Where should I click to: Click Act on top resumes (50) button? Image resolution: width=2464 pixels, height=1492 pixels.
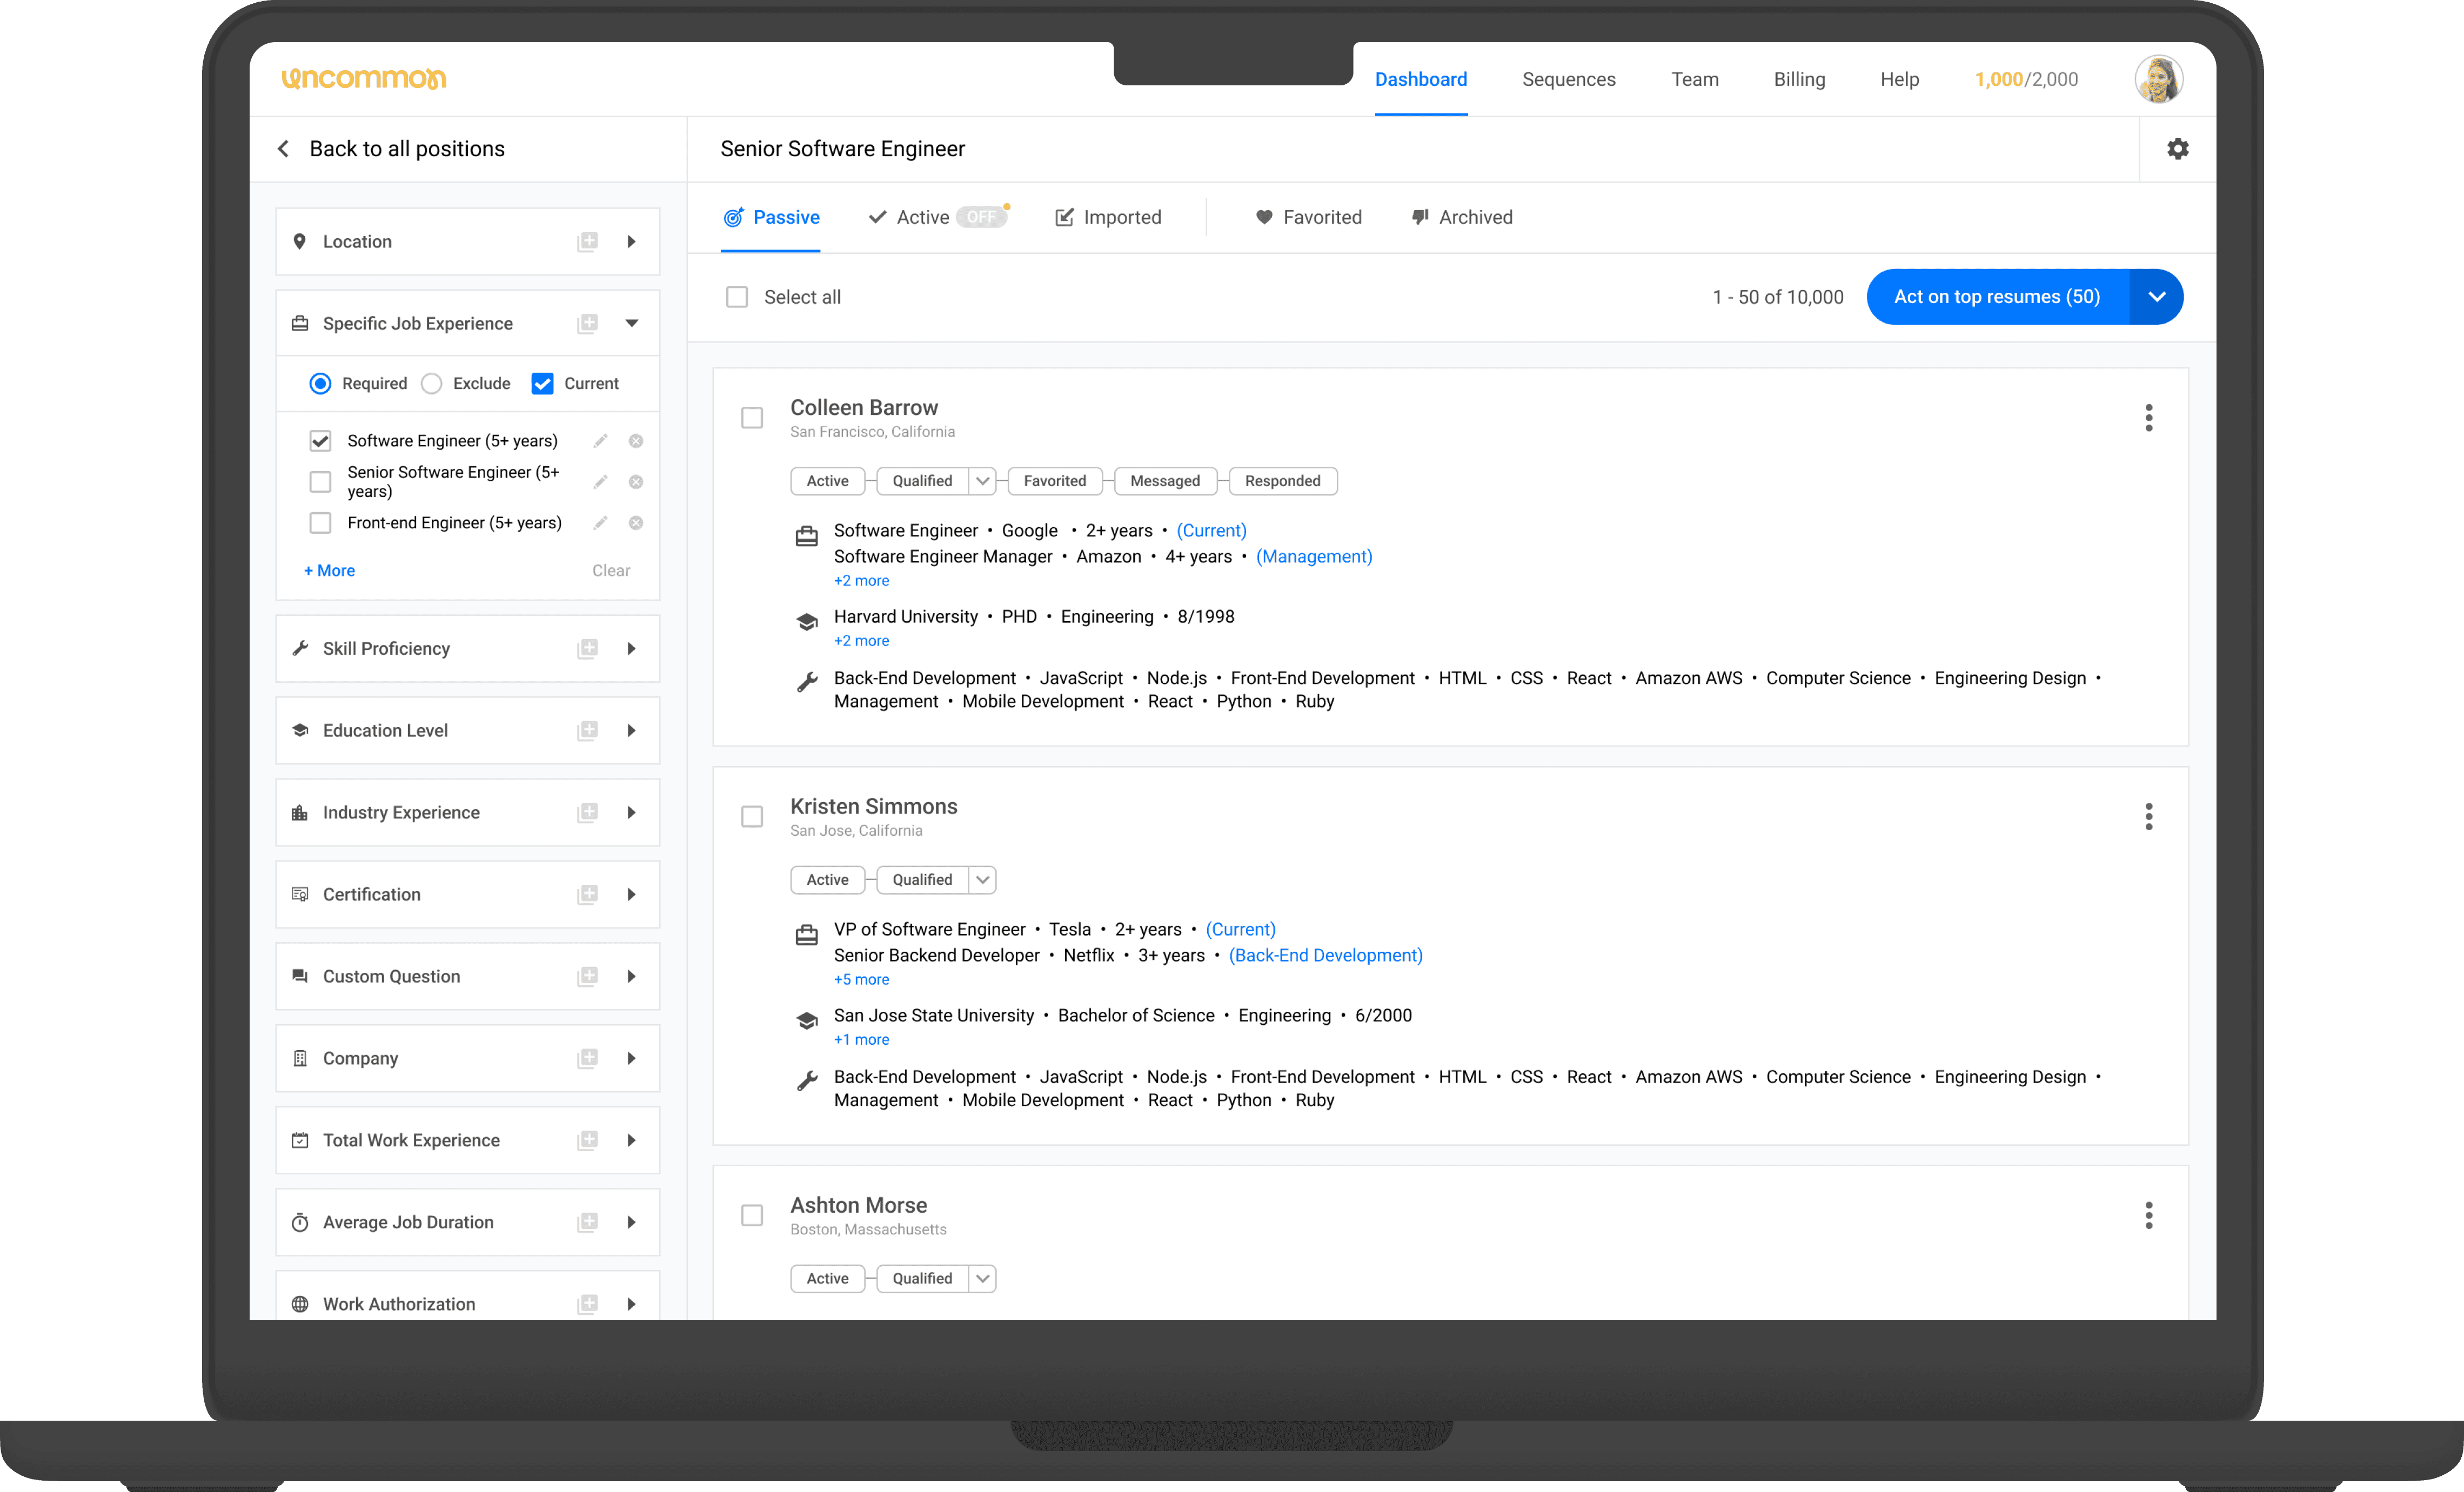coord(1996,297)
